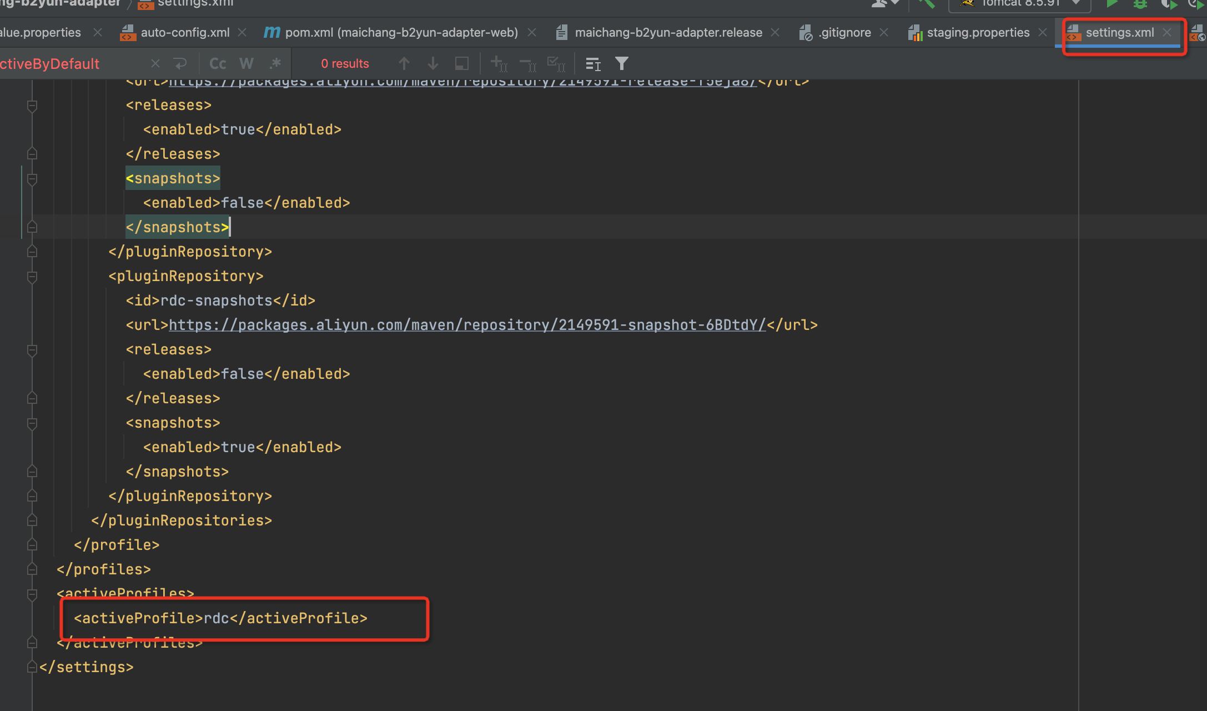
Task: Toggle Words (W) search option
Action: click(247, 64)
